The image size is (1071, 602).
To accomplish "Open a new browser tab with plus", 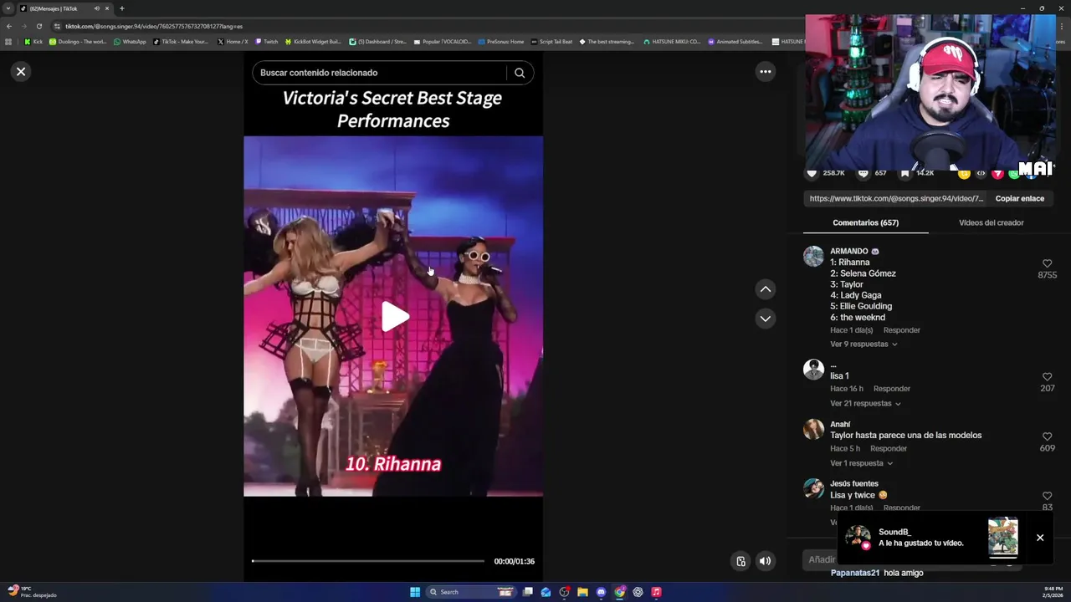I will [121, 8].
